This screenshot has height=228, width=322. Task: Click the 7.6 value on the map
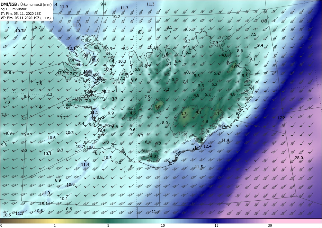[x=39, y=84]
